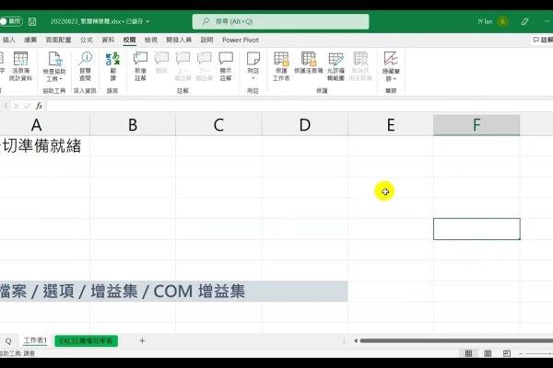553x368 pixels.
Task: Switch to the 頁面配置 tab
Action: (59, 40)
